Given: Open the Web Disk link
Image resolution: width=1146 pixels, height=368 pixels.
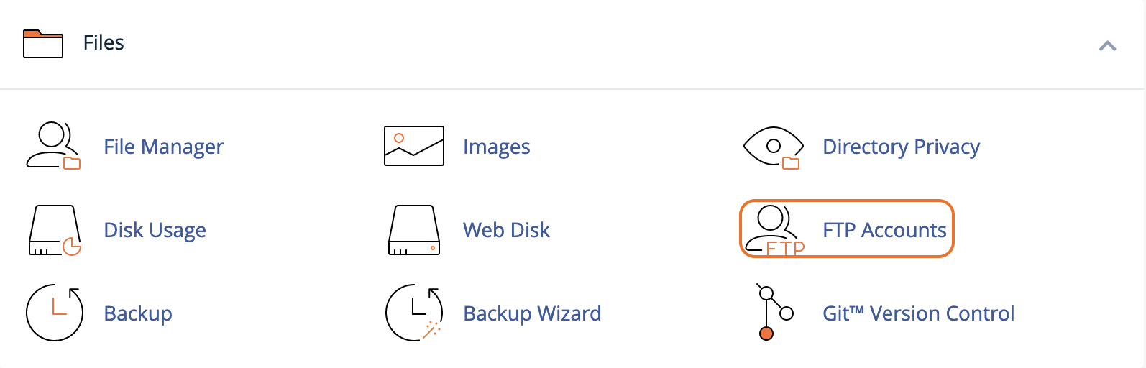Looking at the screenshot, I should pyautogui.click(x=507, y=230).
